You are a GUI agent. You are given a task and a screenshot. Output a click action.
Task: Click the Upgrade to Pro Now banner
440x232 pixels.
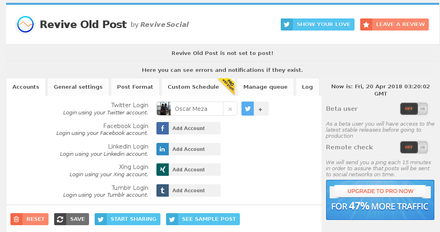(x=380, y=200)
